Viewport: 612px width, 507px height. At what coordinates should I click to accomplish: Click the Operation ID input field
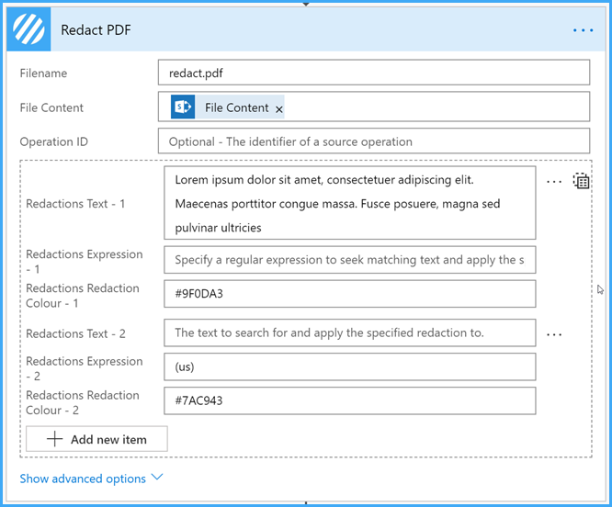coord(374,141)
